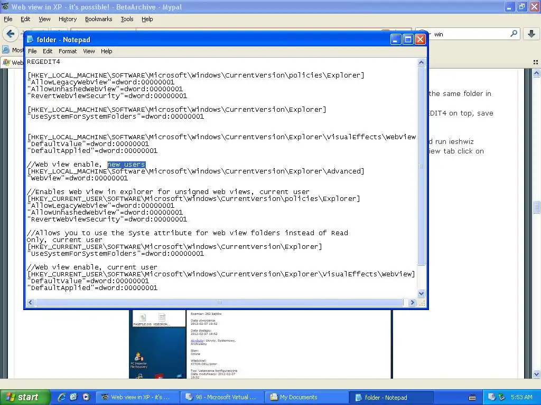Minimize the folder - Notepad window
Screen dimensions: 541x405
point(396,40)
